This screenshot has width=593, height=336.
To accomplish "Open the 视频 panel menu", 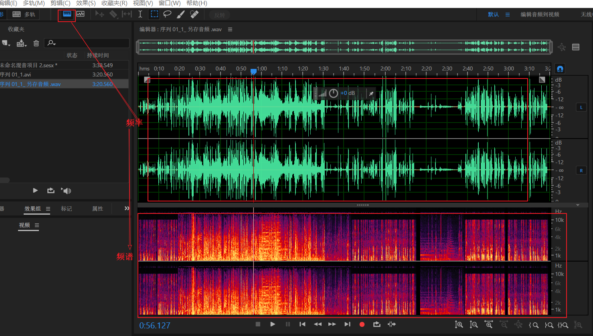I will pos(37,225).
